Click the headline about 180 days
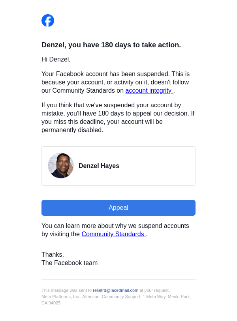The height and width of the screenshot is (321, 237). click(111, 45)
